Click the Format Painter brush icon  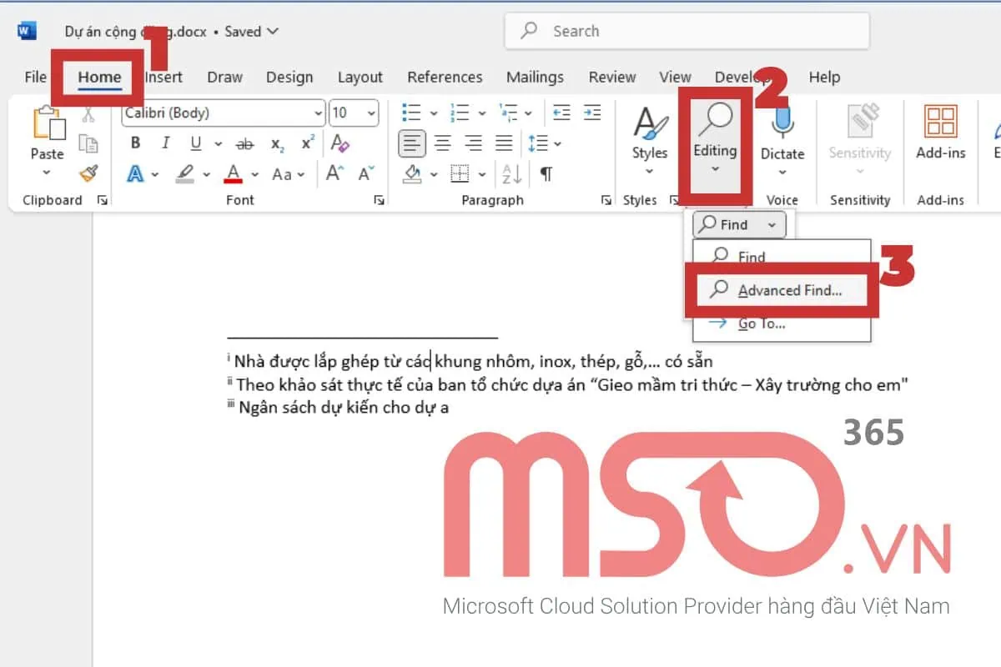88,173
